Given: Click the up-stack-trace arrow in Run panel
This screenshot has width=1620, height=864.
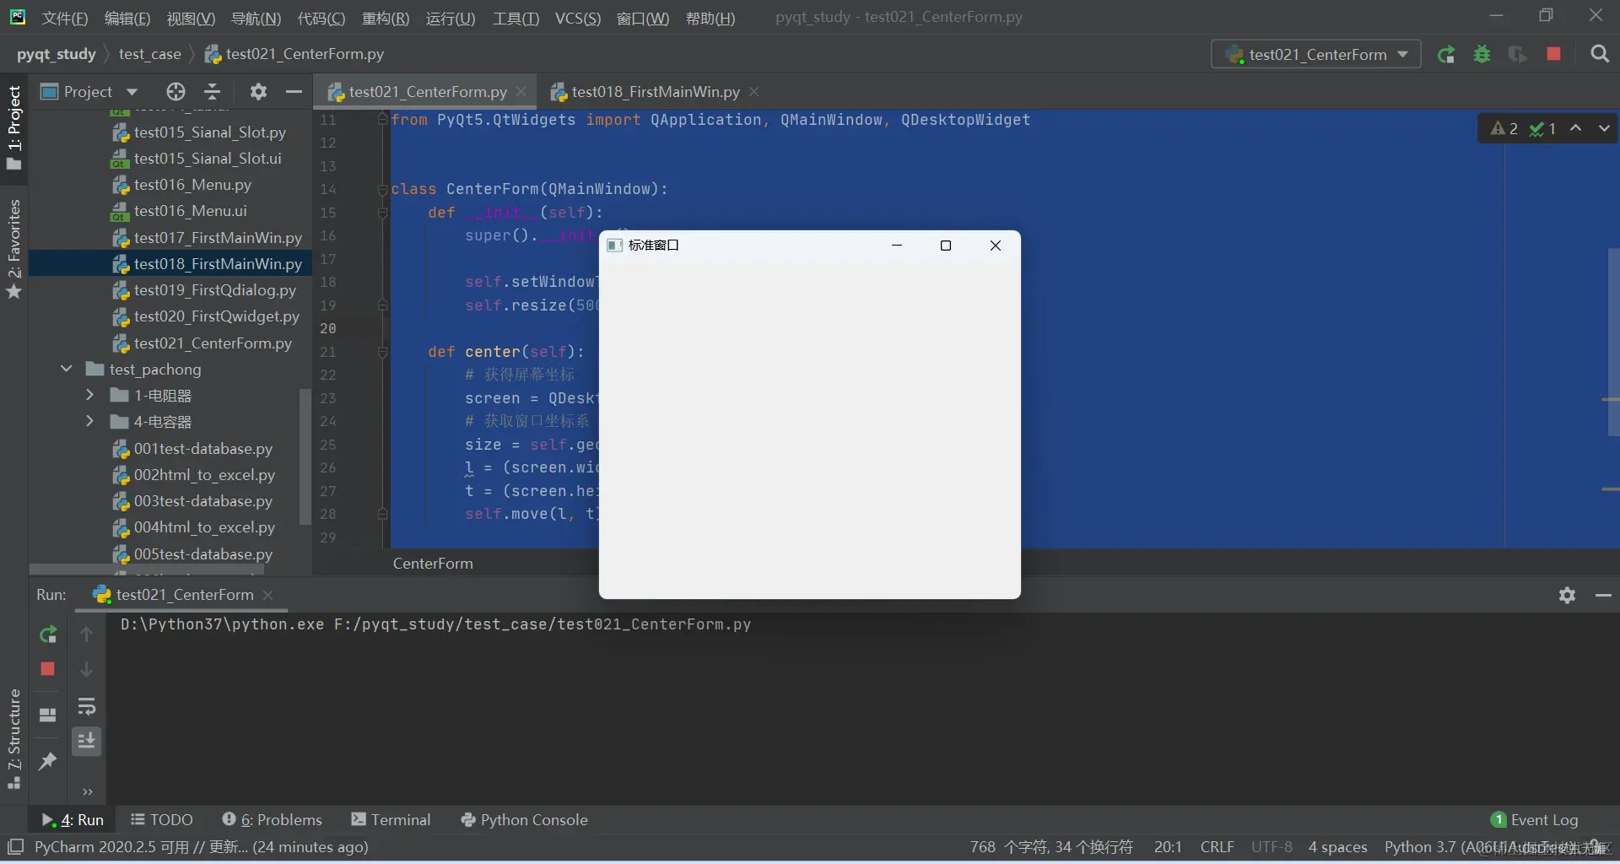Looking at the screenshot, I should coord(86,634).
